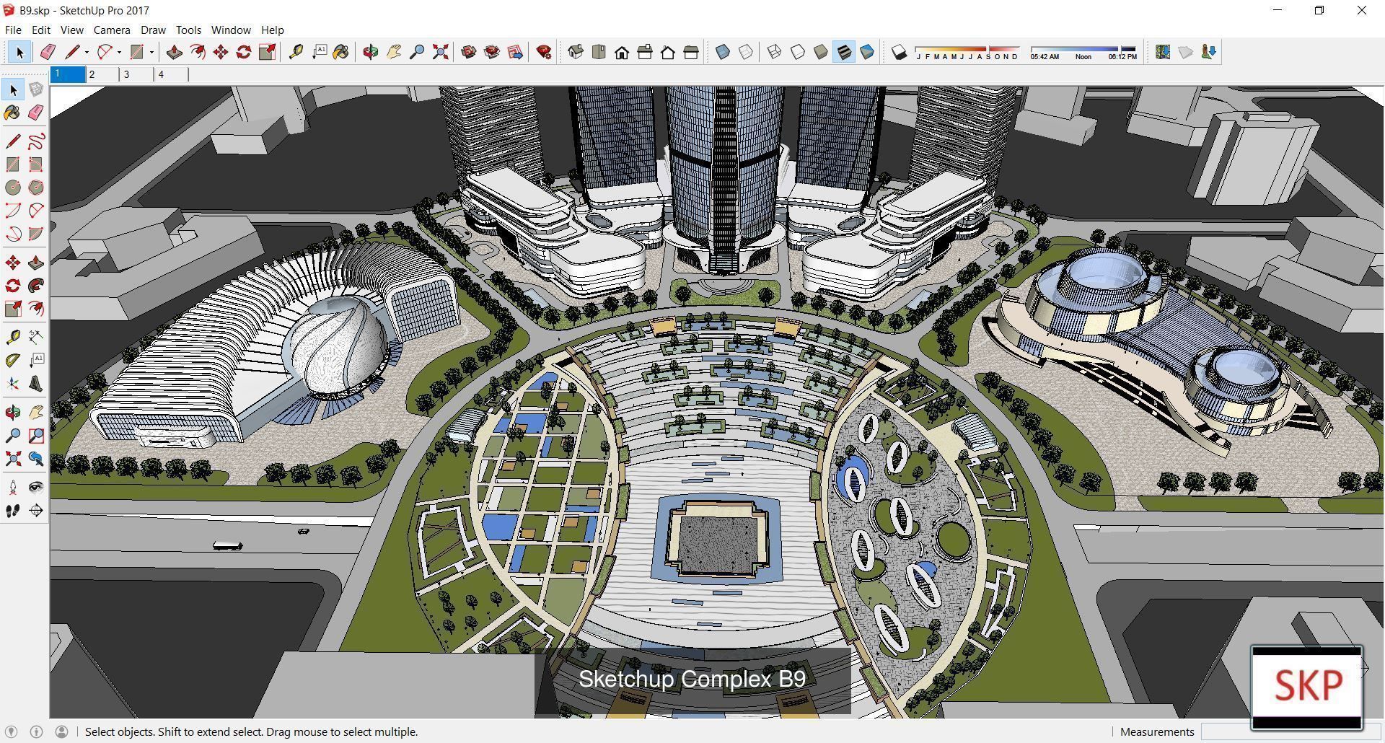Expand the Rectangle tool dropdown arrow
The height and width of the screenshot is (743, 1385).
tap(151, 52)
